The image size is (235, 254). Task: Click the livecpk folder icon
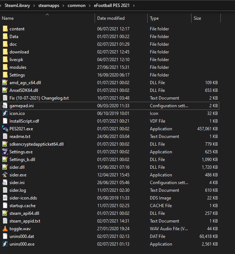pyautogui.click(x=5, y=59)
